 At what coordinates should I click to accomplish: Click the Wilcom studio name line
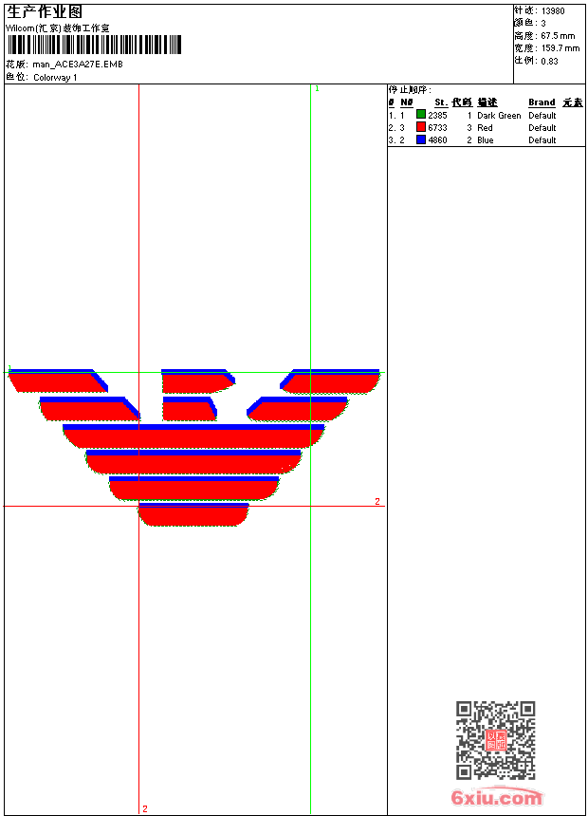(x=58, y=28)
